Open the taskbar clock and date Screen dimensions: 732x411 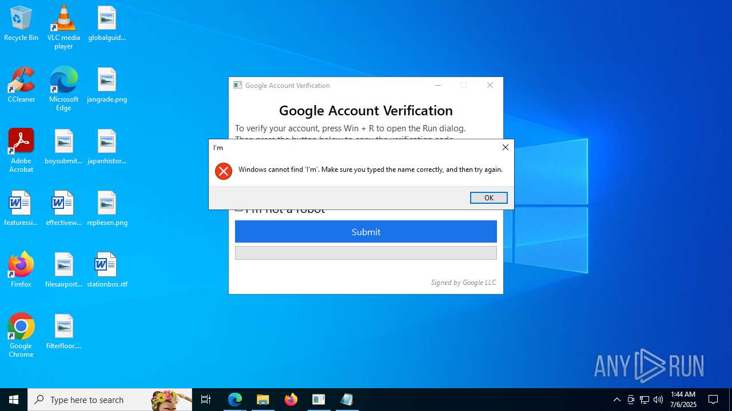click(683, 400)
